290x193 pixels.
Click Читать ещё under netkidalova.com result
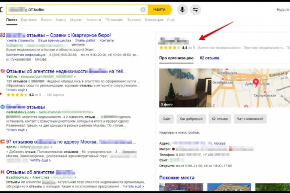point(17,130)
